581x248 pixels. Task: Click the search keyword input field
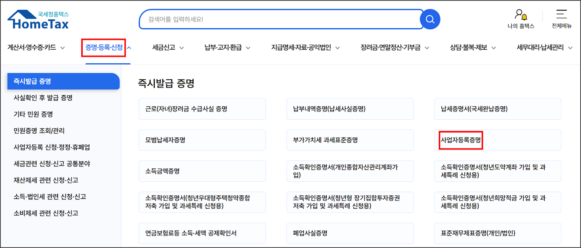click(x=280, y=19)
